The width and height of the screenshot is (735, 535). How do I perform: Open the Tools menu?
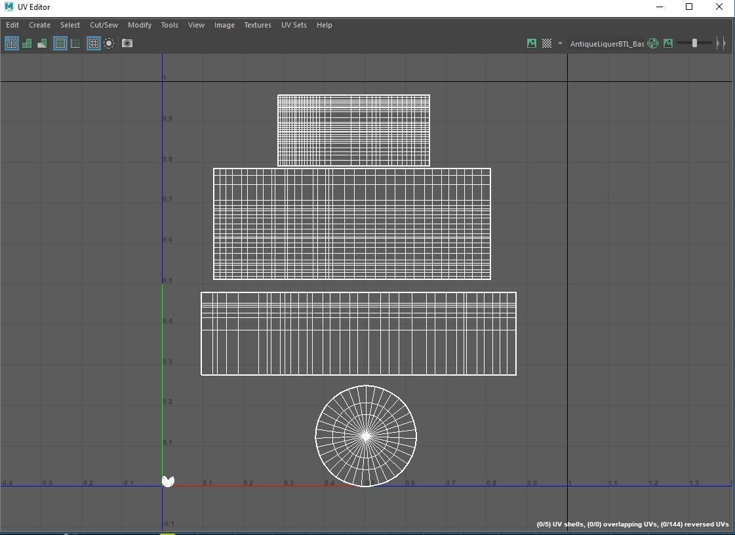169,25
